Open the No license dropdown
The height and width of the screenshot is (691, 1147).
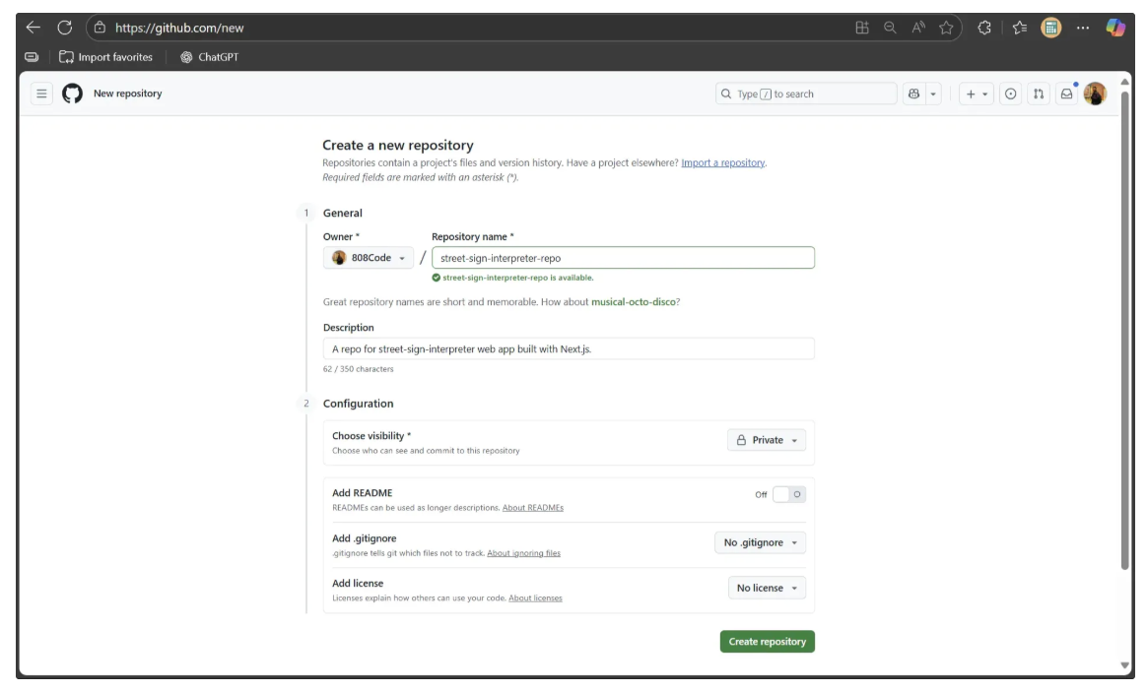[767, 588]
